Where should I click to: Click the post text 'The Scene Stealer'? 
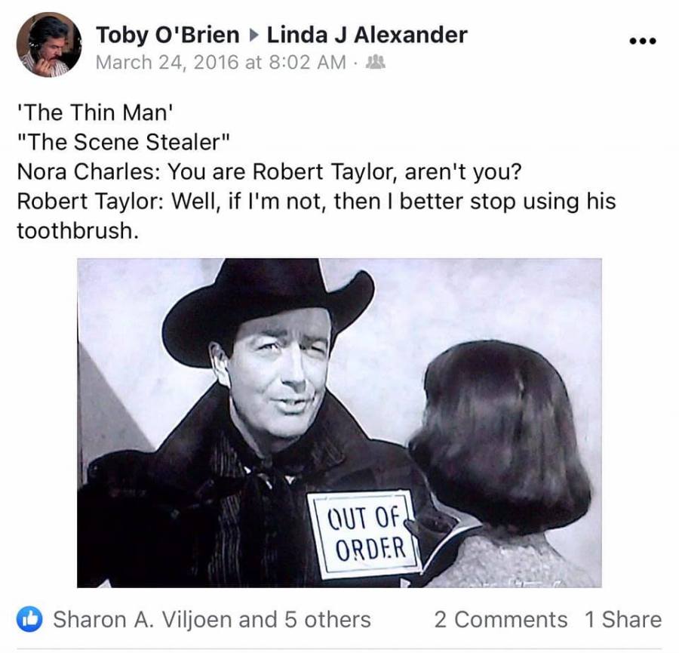tap(123, 142)
